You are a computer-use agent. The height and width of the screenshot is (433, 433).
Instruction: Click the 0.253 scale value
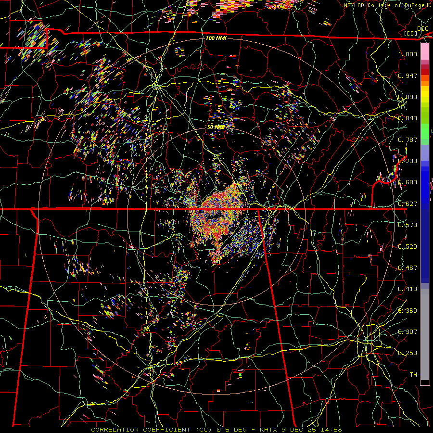coord(408,353)
